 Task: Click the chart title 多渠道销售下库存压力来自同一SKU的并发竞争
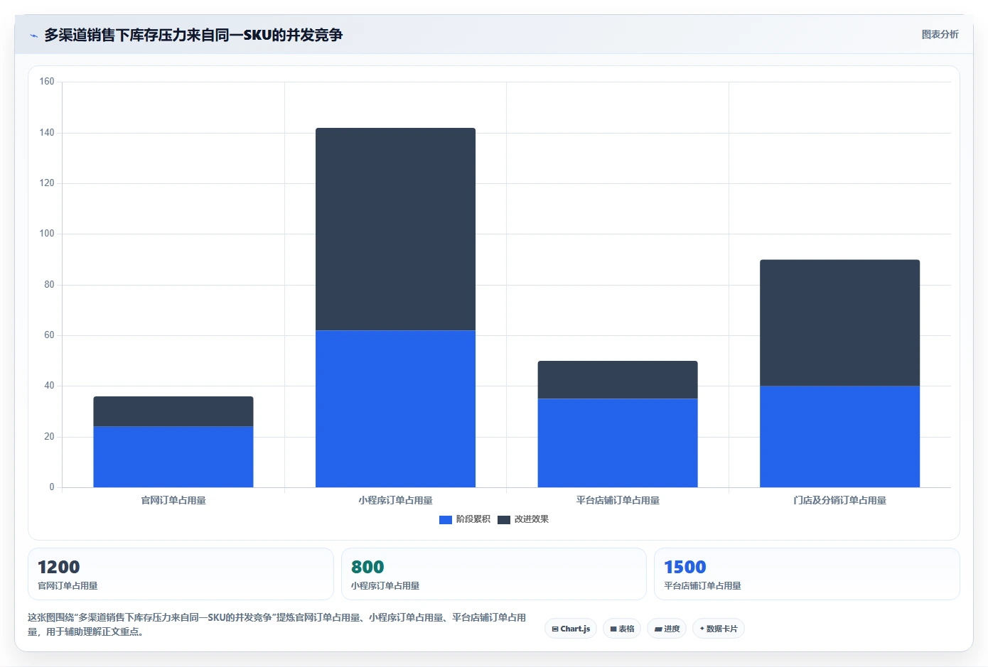[193, 35]
